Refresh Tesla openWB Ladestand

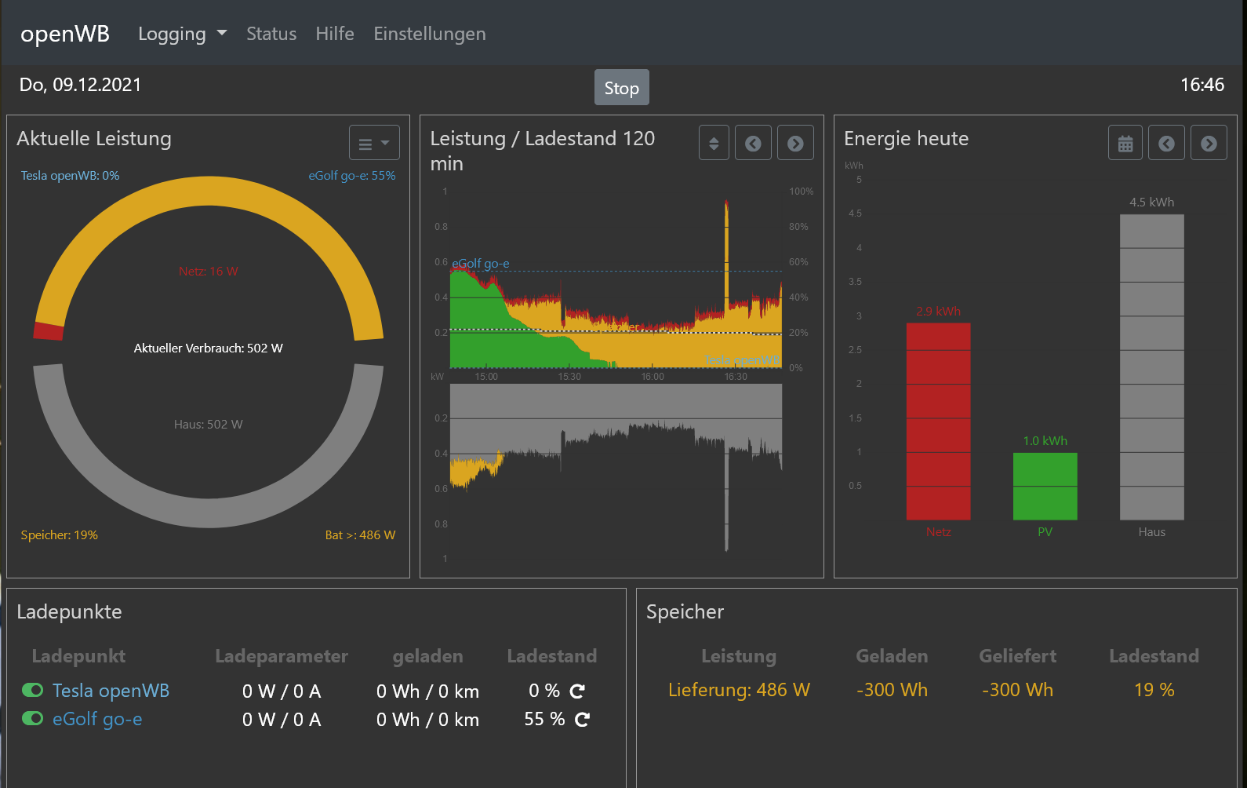[577, 691]
